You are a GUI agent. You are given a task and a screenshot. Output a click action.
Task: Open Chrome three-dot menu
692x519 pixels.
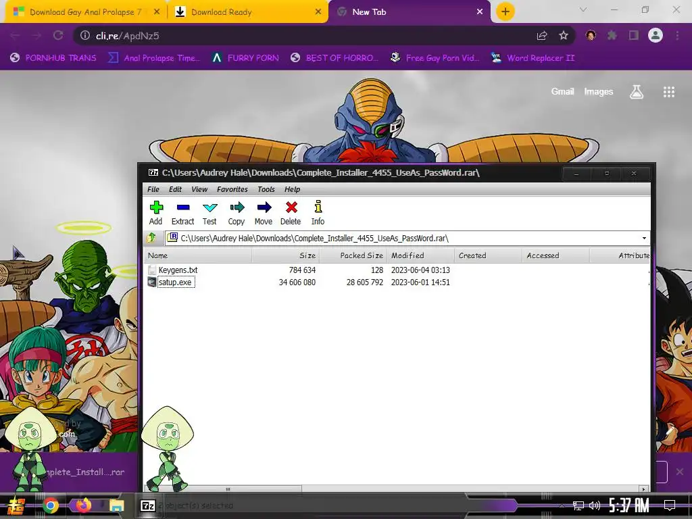(x=677, y=35)
